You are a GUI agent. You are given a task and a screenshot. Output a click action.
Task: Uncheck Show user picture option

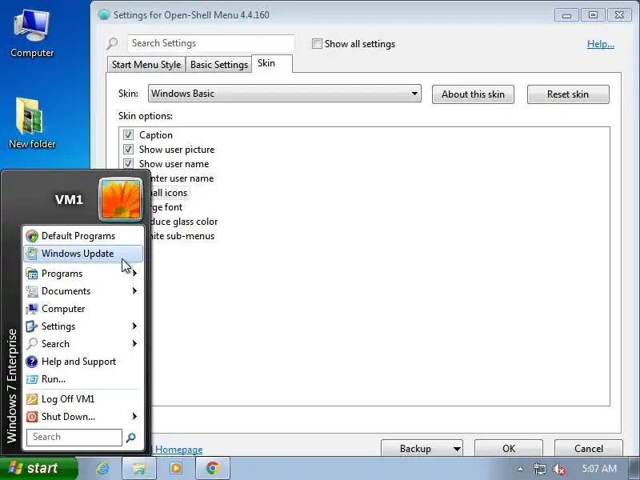coord(128,149)
